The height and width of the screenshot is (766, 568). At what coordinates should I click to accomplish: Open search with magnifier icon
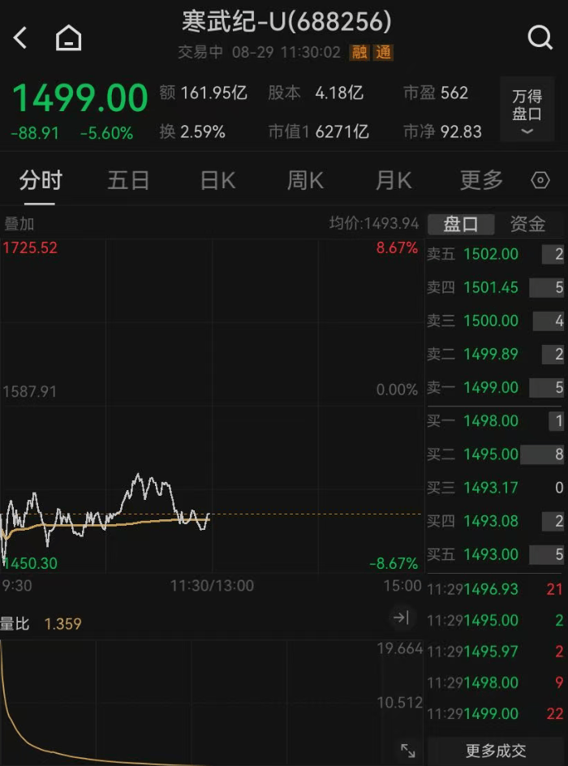540,37
